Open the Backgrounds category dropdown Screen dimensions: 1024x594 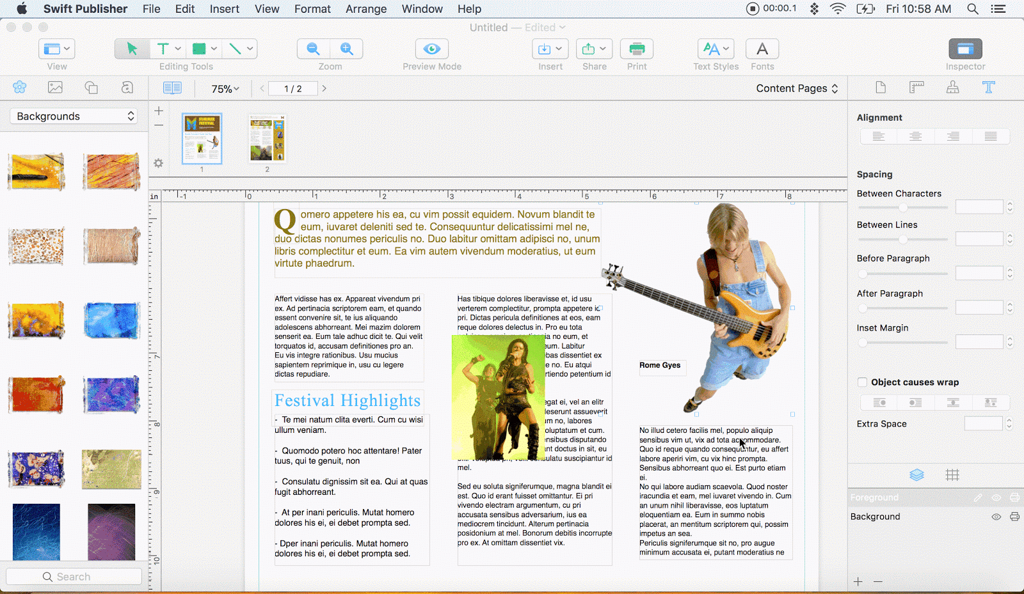click(74, 116)
